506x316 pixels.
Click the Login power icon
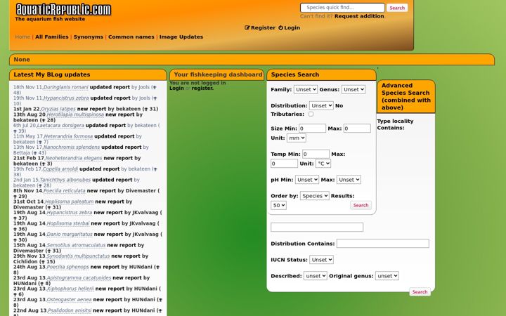click(x=280, y=27)
